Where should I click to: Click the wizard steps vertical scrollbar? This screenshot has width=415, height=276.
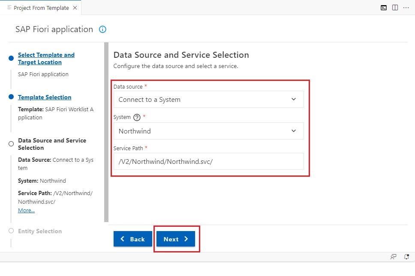coord(106,132)
